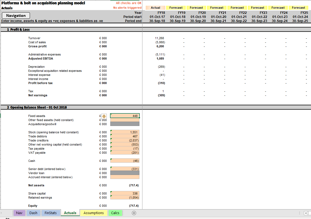
Task: Click the Net assets total (717.4)
Action: (x=134, y=185)
